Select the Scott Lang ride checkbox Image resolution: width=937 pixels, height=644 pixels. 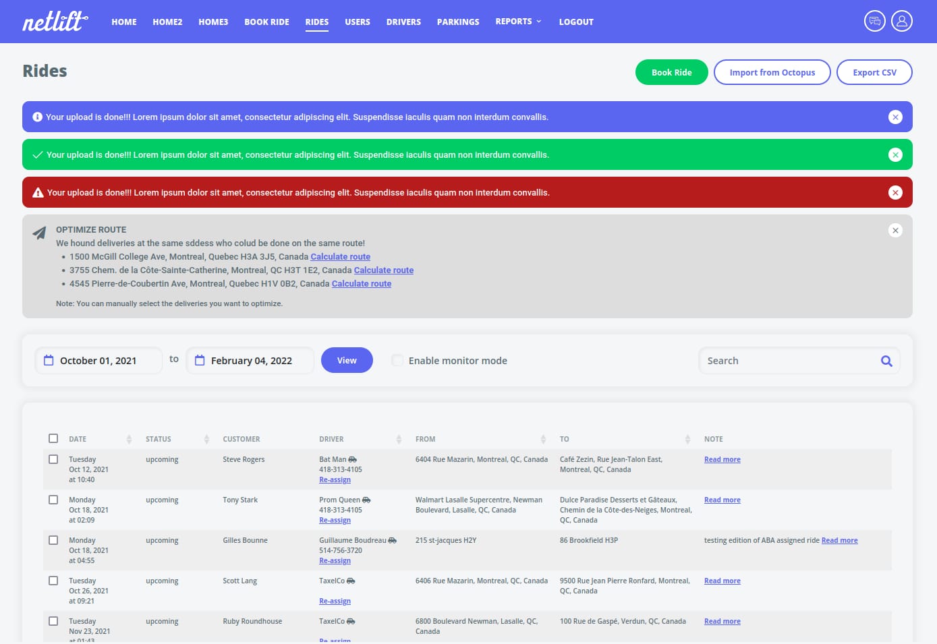click(x=53, y=581)
